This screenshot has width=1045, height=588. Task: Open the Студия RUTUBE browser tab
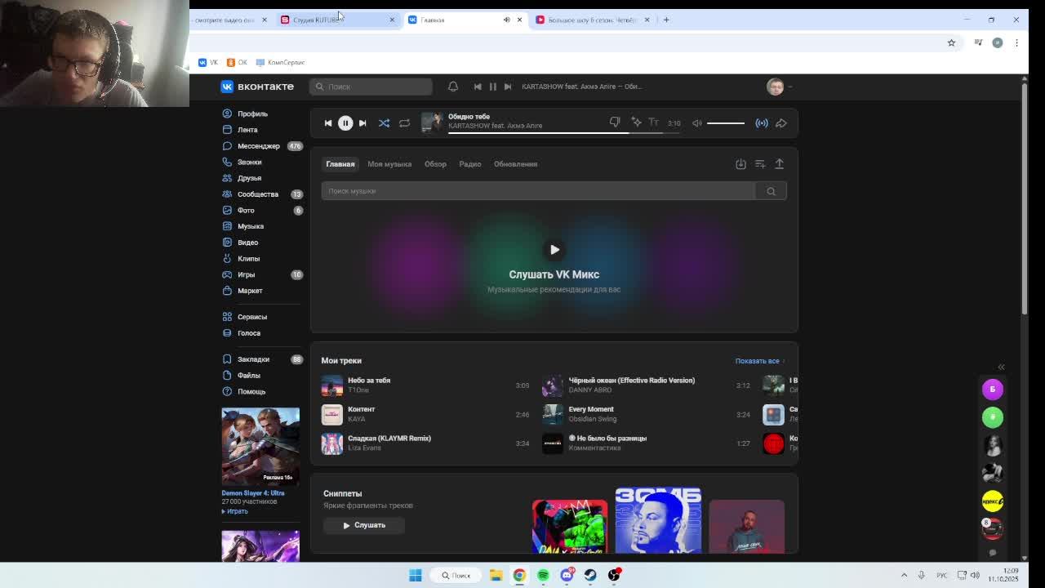337,20
